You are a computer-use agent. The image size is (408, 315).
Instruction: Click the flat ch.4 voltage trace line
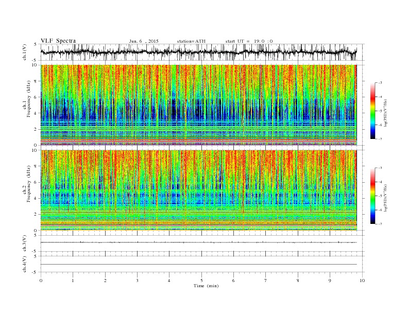[198, 265]
